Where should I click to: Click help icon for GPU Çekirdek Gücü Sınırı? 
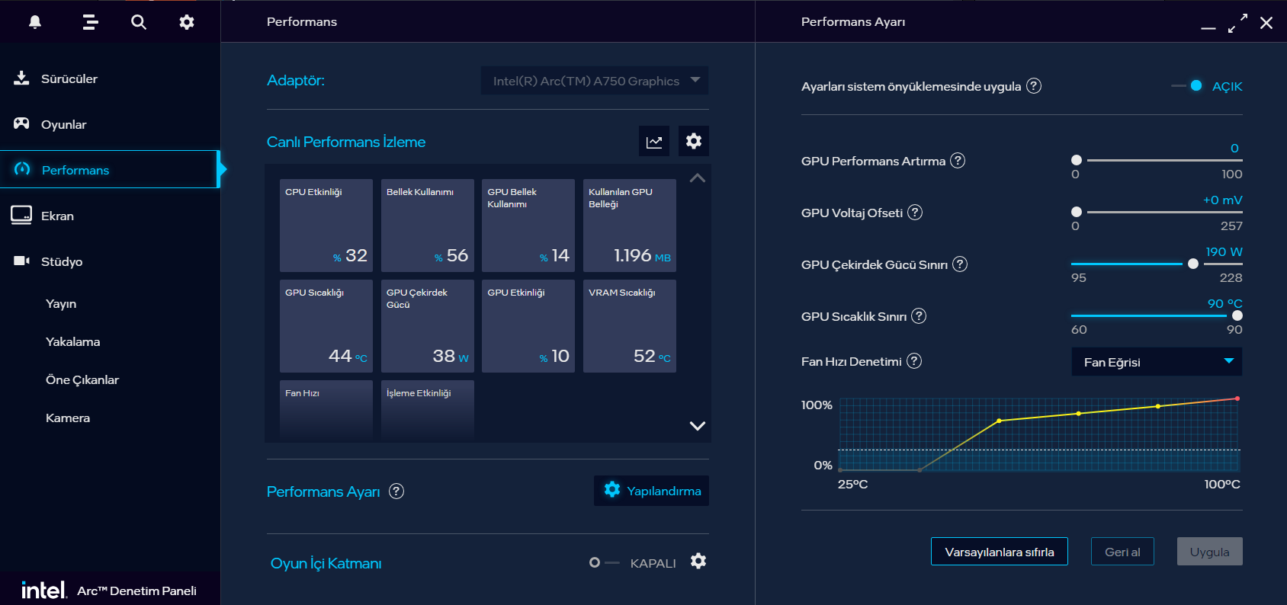coord(960,264)
